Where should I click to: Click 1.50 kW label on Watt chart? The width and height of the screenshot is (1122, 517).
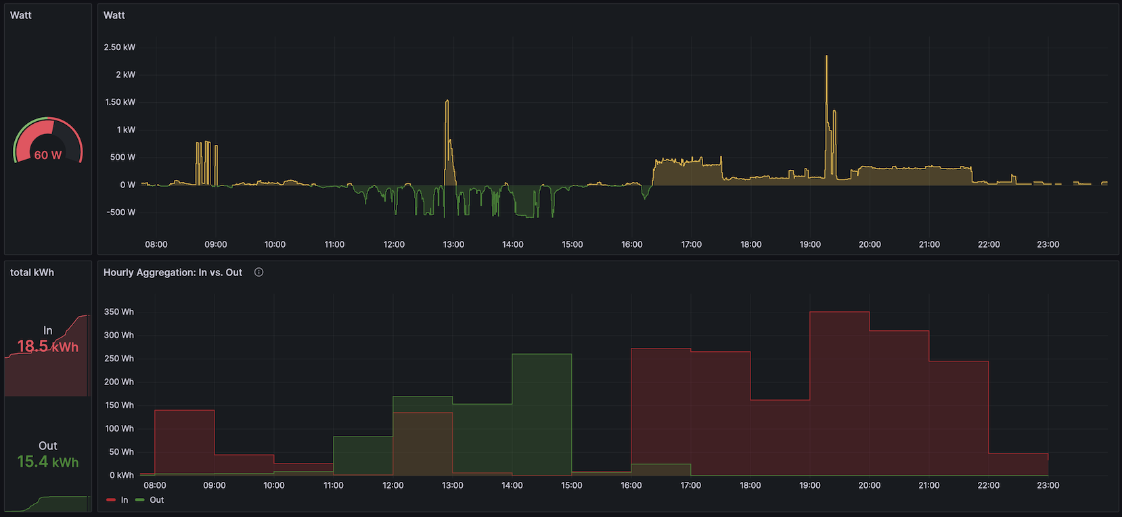(x=120, y=102)
